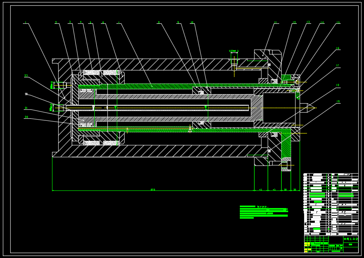Click part callout number 10

(192, 23)
